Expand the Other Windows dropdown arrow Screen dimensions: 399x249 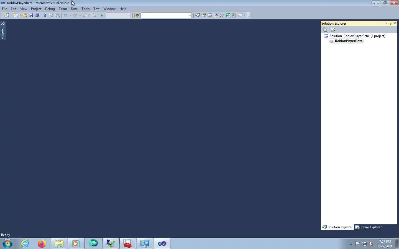pos(245,15)
